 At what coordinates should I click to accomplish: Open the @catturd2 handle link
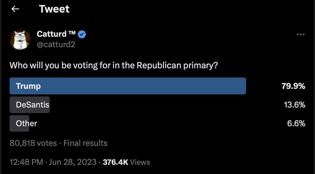click(56, 44)
